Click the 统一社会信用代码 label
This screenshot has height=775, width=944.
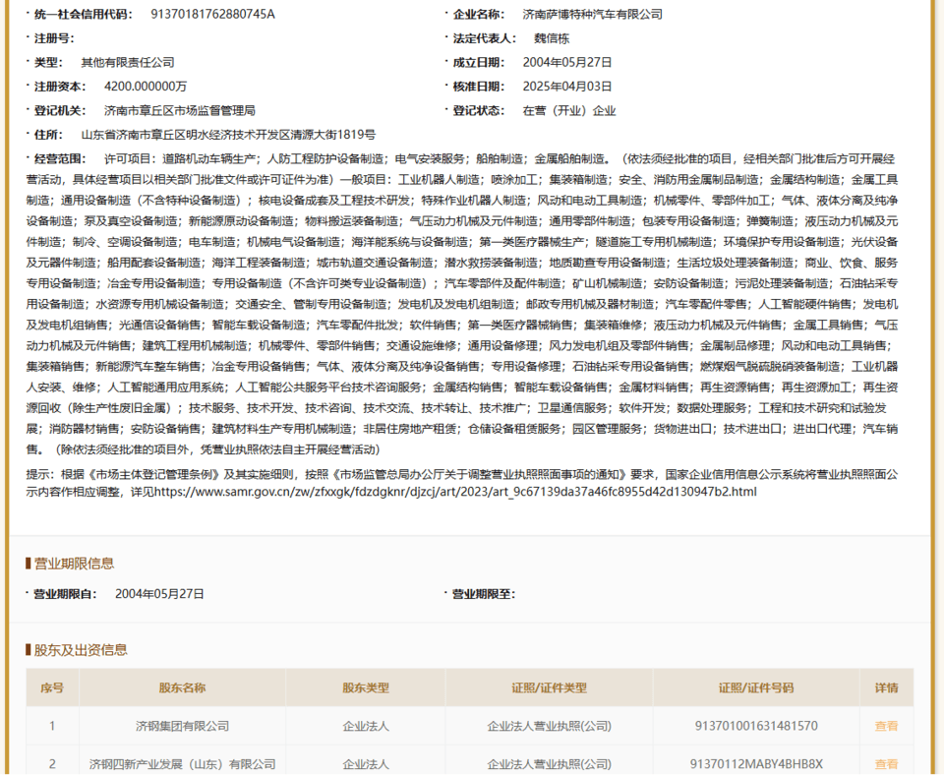tap(83, 15)
